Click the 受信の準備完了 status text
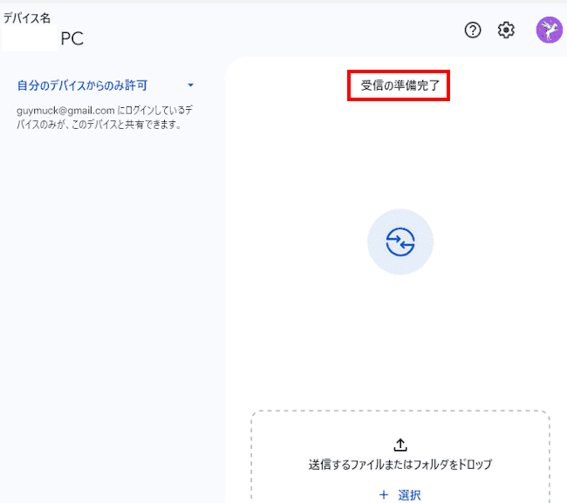Screen dimensions: 567x503 pyautogui.click(x=400, y=85)
